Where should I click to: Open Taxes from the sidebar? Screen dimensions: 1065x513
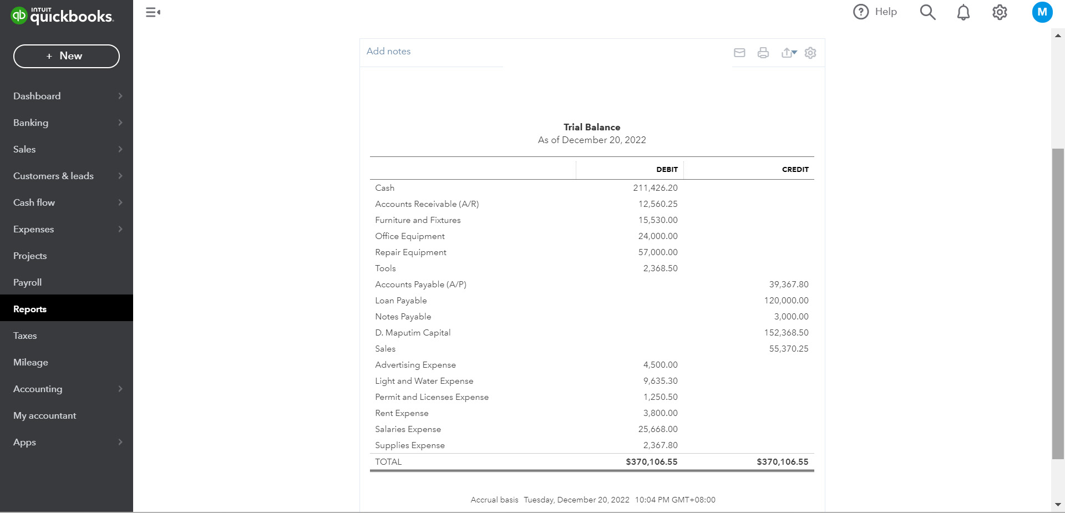[x=25, y=336]
